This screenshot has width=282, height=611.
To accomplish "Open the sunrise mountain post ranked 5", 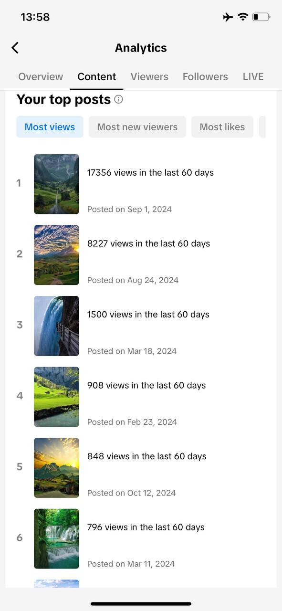I will [x=56, y=468].
